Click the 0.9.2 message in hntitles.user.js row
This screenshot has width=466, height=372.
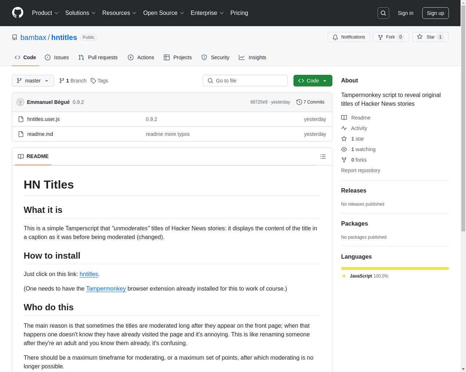151,119
